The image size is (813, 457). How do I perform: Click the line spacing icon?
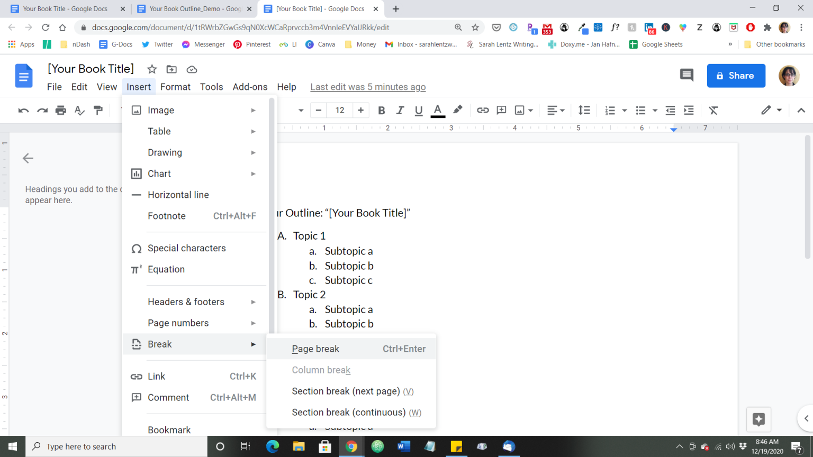[x=584, y=110]
